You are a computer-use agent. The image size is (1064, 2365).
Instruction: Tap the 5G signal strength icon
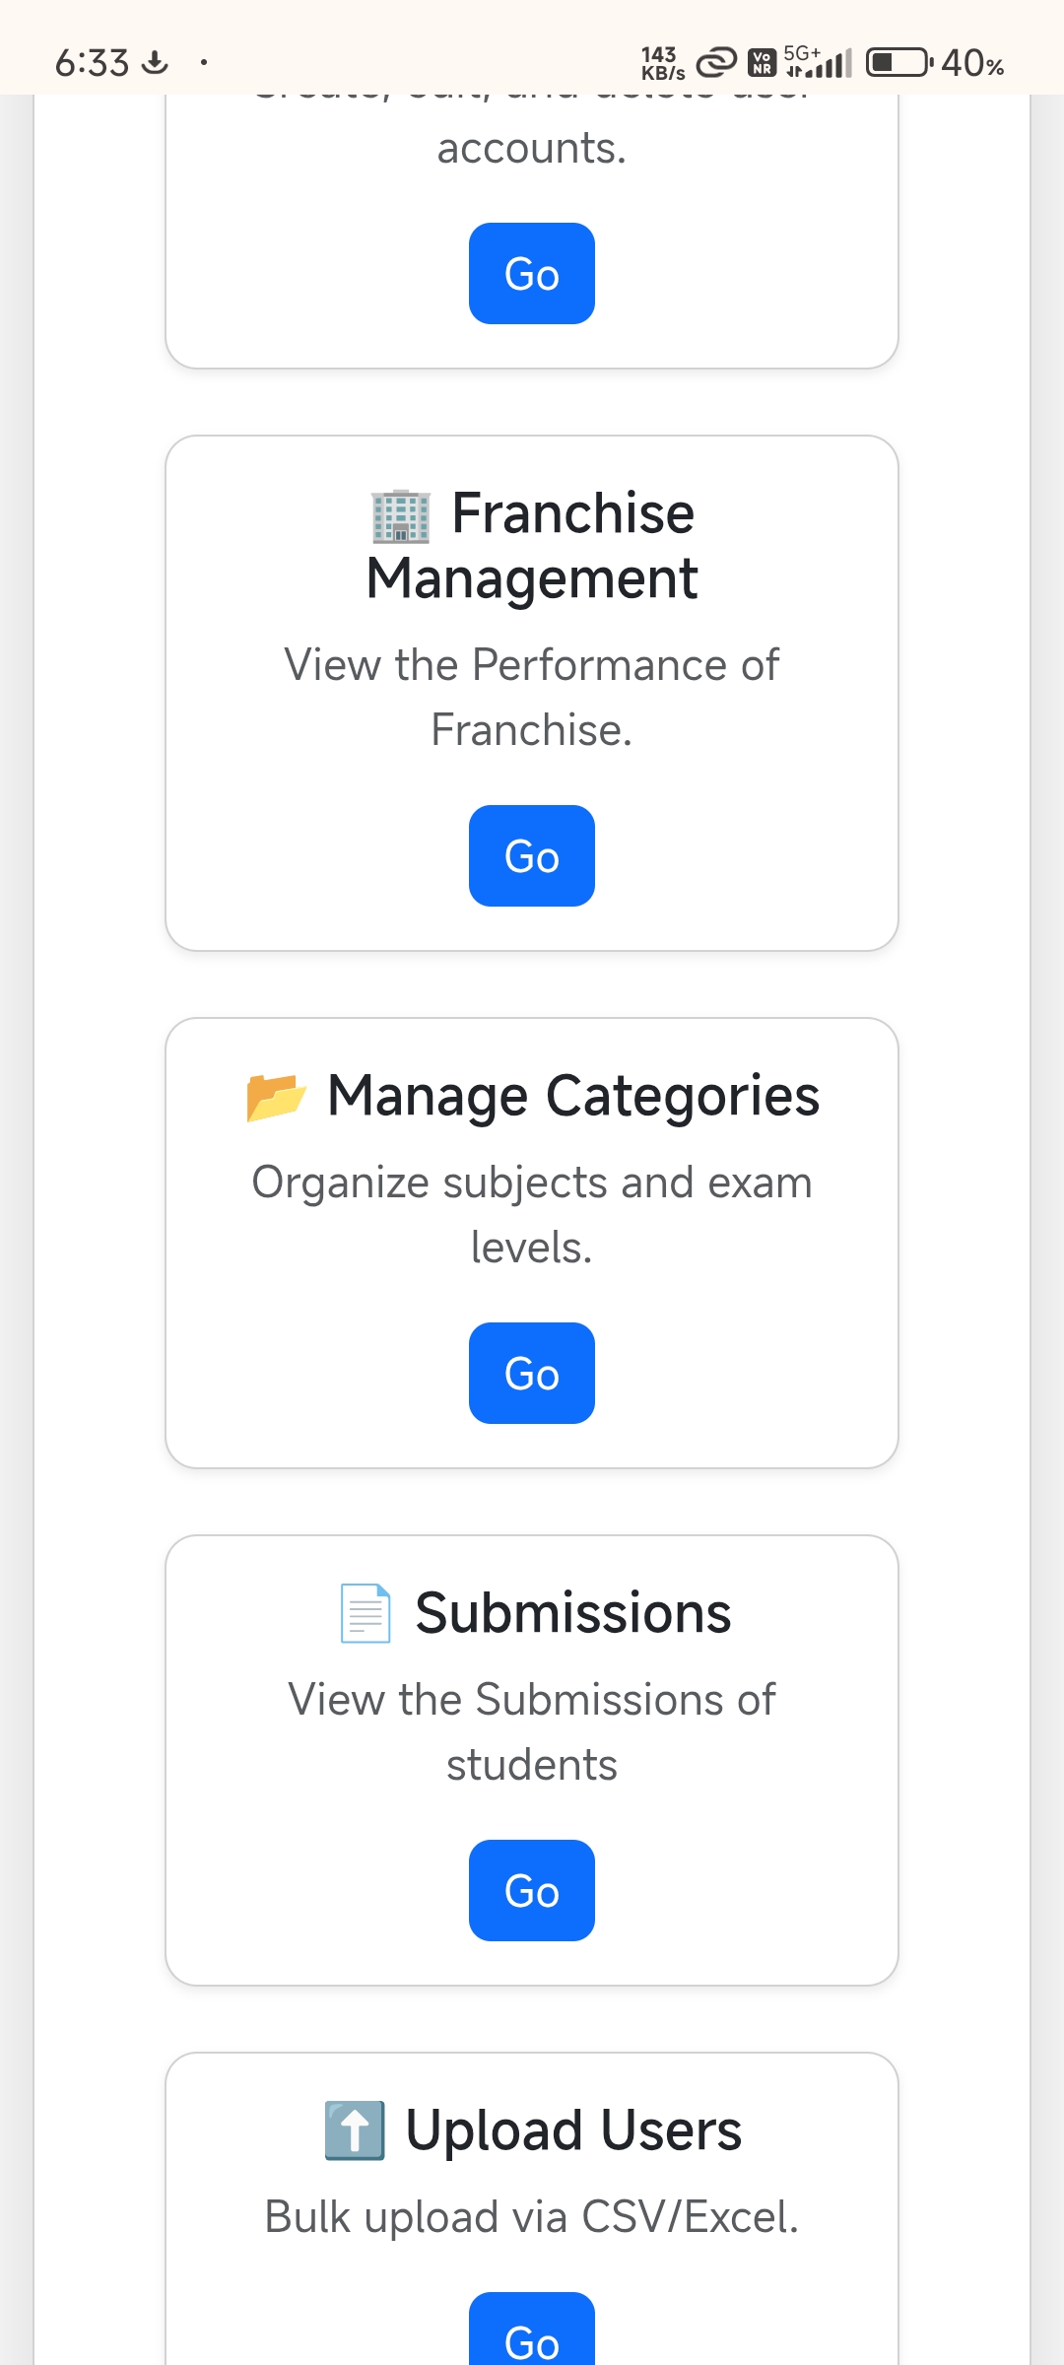coord(818,63)
